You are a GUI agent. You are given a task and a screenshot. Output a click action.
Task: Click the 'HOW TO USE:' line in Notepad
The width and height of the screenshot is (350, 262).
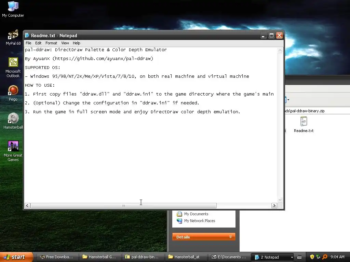40,85
